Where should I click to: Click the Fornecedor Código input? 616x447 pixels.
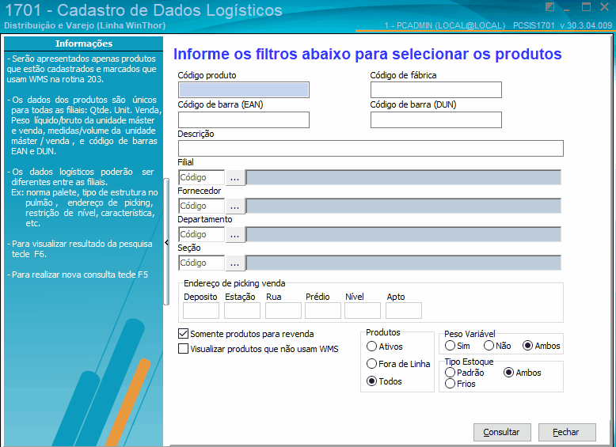pos(202,206)
